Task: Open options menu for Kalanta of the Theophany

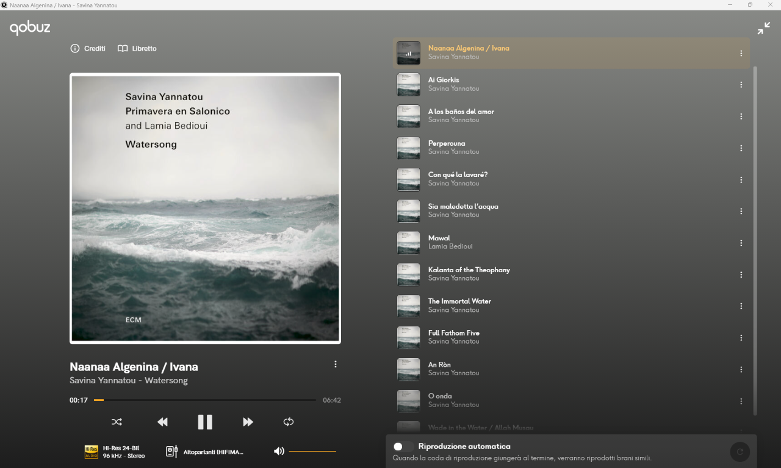Action: (741, 275)
